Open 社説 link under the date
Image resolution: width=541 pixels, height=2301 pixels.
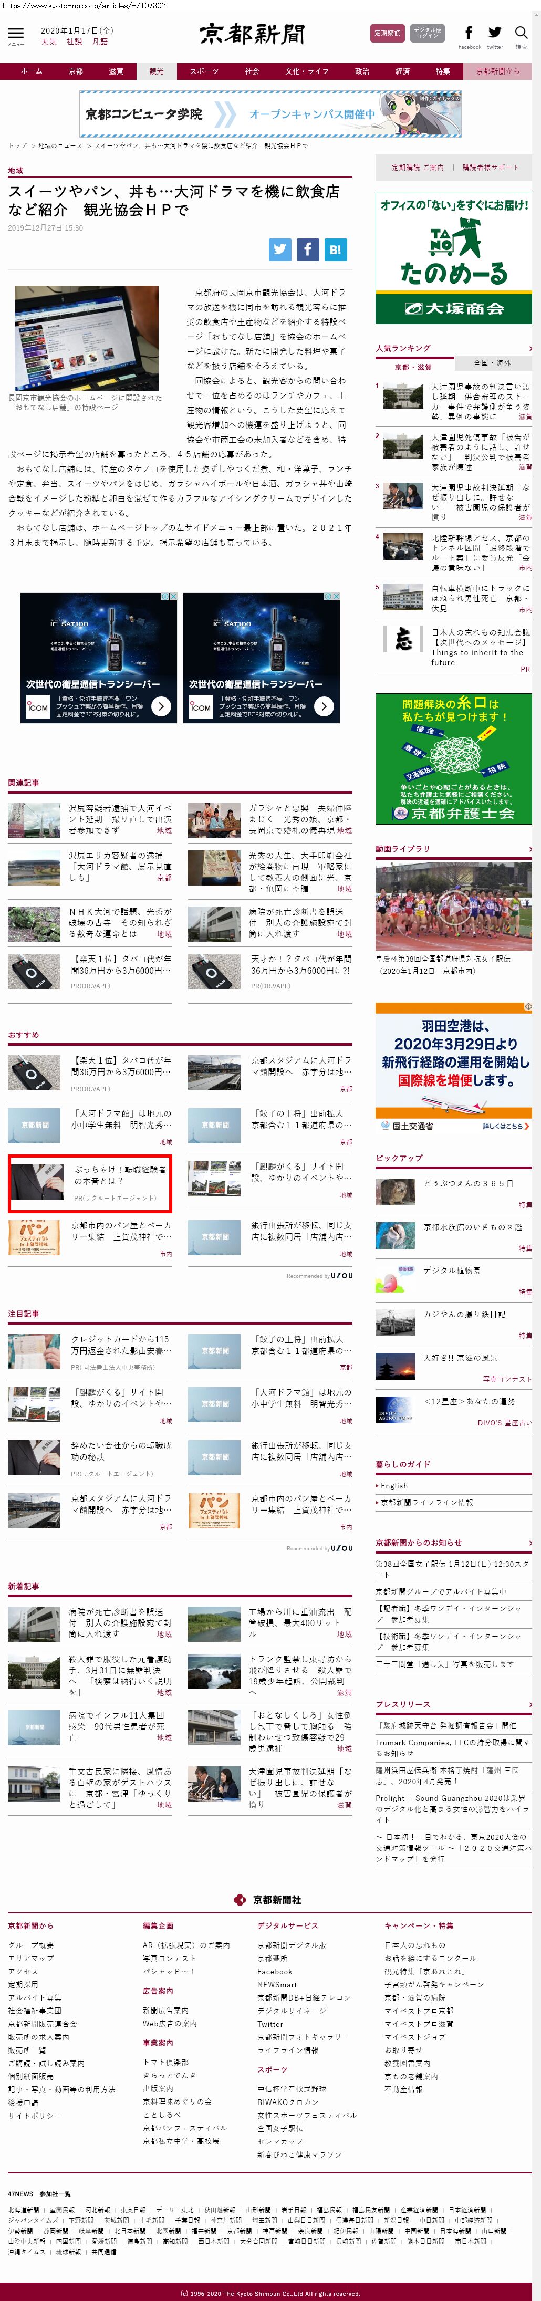click(x=74, y=42)
